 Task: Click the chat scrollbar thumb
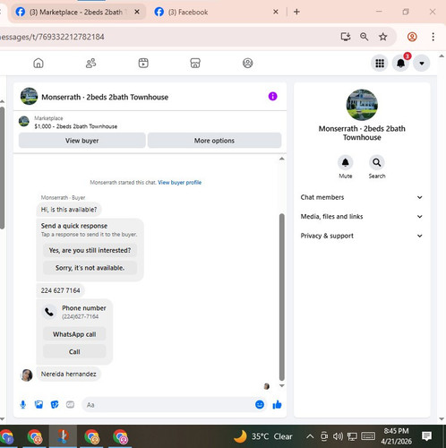[281, 297]
